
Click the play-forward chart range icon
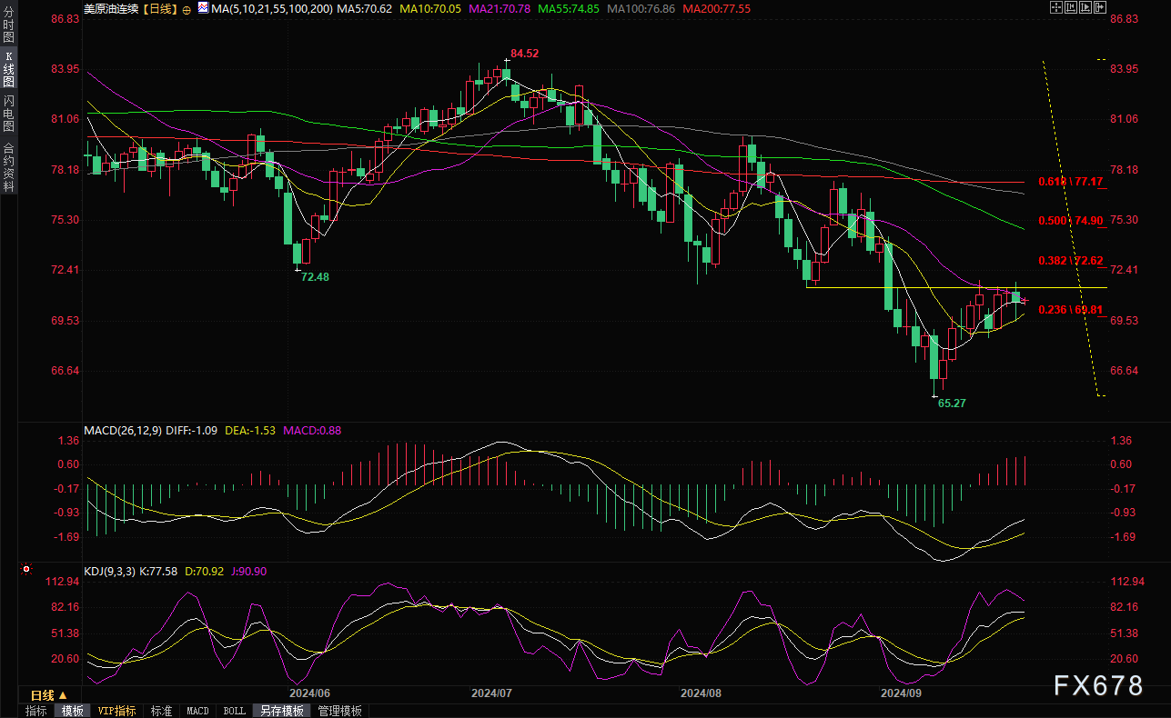[x=1085, y=7]
